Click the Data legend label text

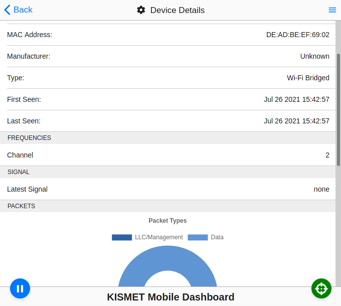pyautogui.click(x=217, y=237)
